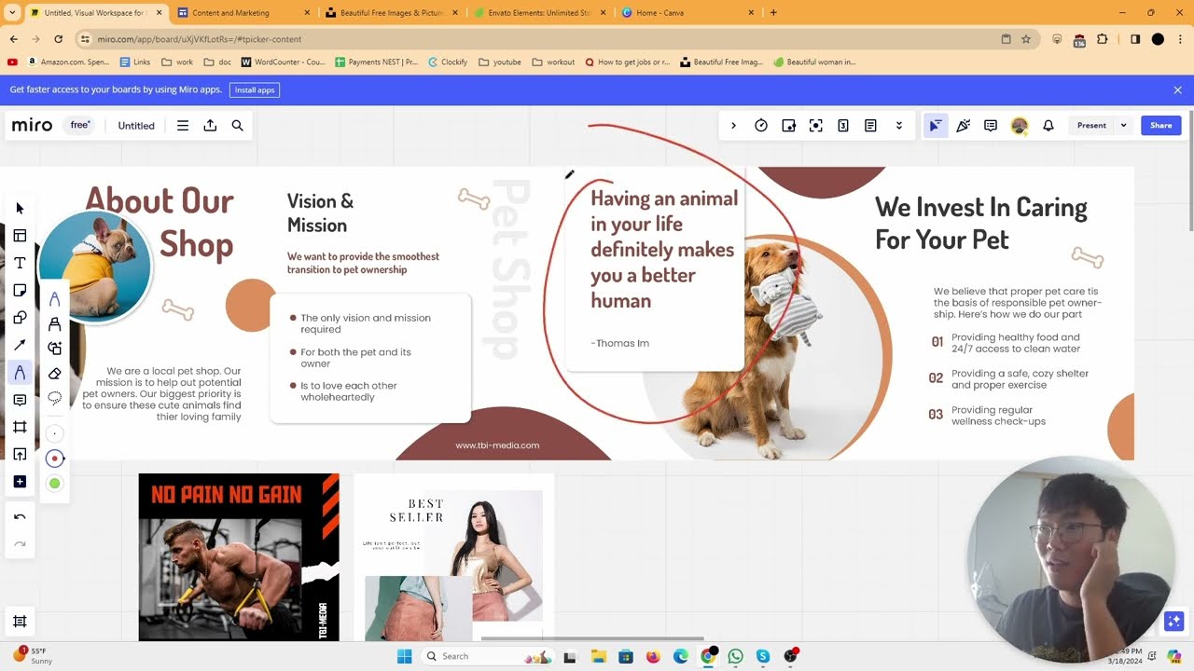
Task: Pick the green pen color swatch
Action: tap(54, 483)
